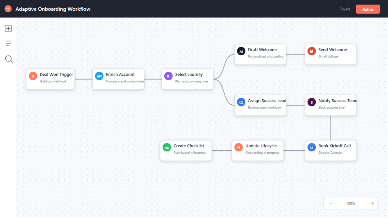The height and width of the screenshot is (218, 388).
Task: Select the Select Journey node title
Action: pyautogui.click(x=189, y=75)
